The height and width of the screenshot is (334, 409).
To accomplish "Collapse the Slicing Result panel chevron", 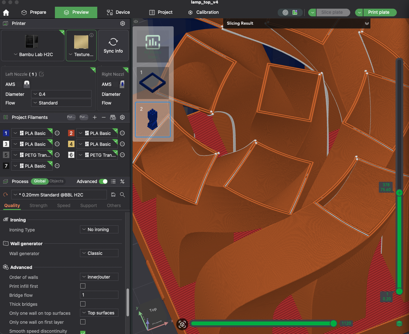I will [x=367, y=23].
